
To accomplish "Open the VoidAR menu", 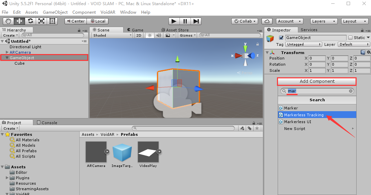I will click(108, 12).
